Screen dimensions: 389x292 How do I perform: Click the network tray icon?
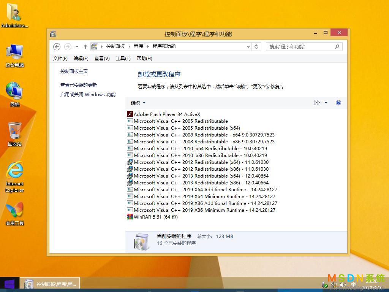[x=334, y=285]
